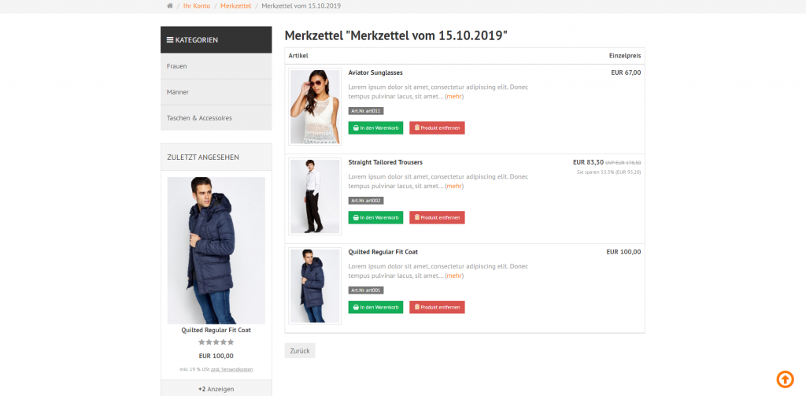Remove Straight Tailored Trousers from list
The width and height of the screenshot is (806, 396).
point(437,217)
